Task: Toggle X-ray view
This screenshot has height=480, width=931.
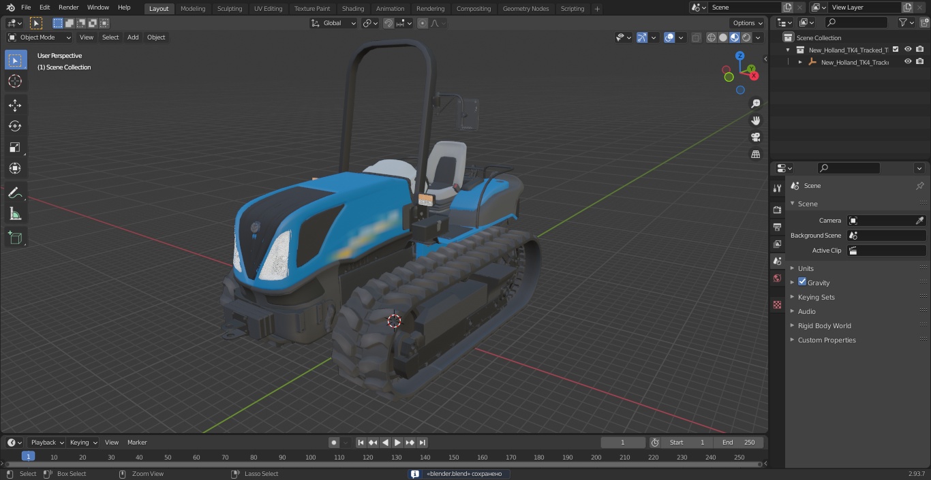Action: click(x=696, y=37)
